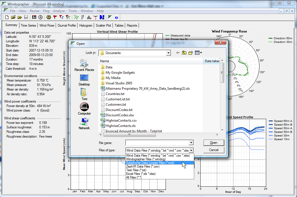Viewport: 297px width, 197px height.
Task: Click the Files of type dropdown arrow
Action: tap(191, 150)
